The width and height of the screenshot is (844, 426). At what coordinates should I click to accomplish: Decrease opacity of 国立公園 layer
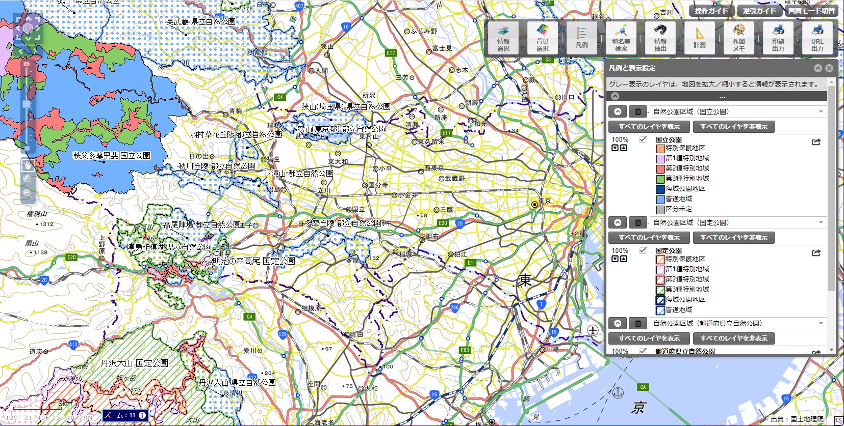(x=615, y=148)
